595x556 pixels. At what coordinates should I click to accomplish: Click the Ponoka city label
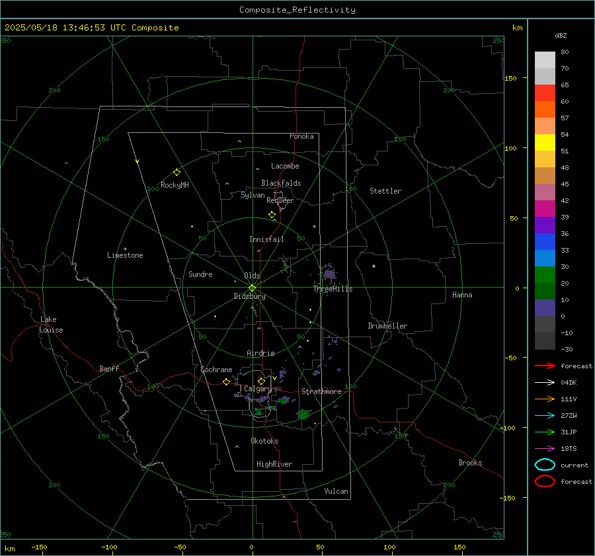click(301, 136)
